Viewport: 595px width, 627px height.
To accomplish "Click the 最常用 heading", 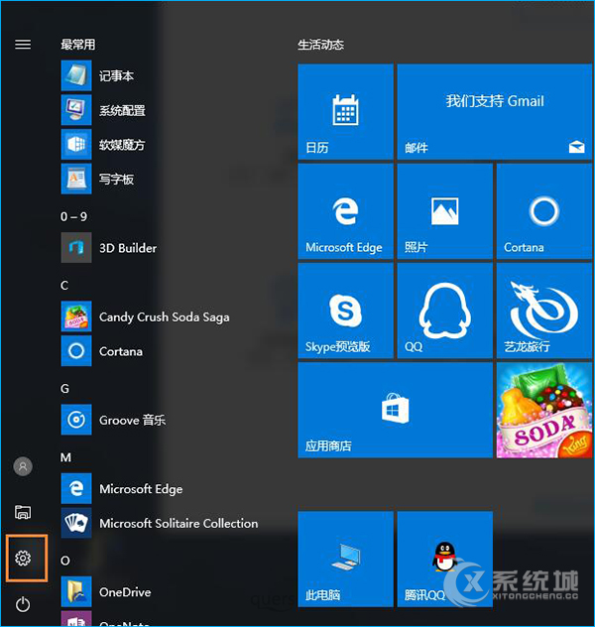I will [78, 44].
